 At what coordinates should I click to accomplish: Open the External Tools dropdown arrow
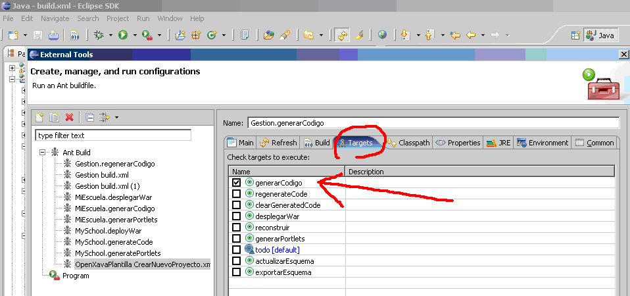click(x=159, y=36)
